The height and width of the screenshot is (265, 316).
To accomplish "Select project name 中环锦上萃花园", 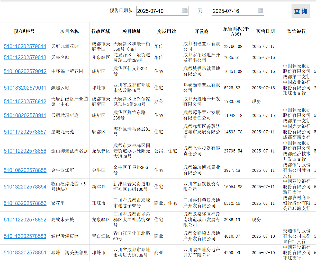I will click(67, 71).
